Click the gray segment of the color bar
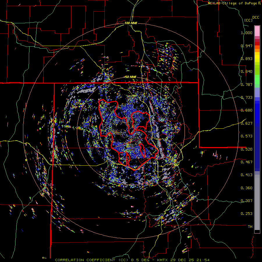Viewport: 262px width, 262px height. click(257, 202)
